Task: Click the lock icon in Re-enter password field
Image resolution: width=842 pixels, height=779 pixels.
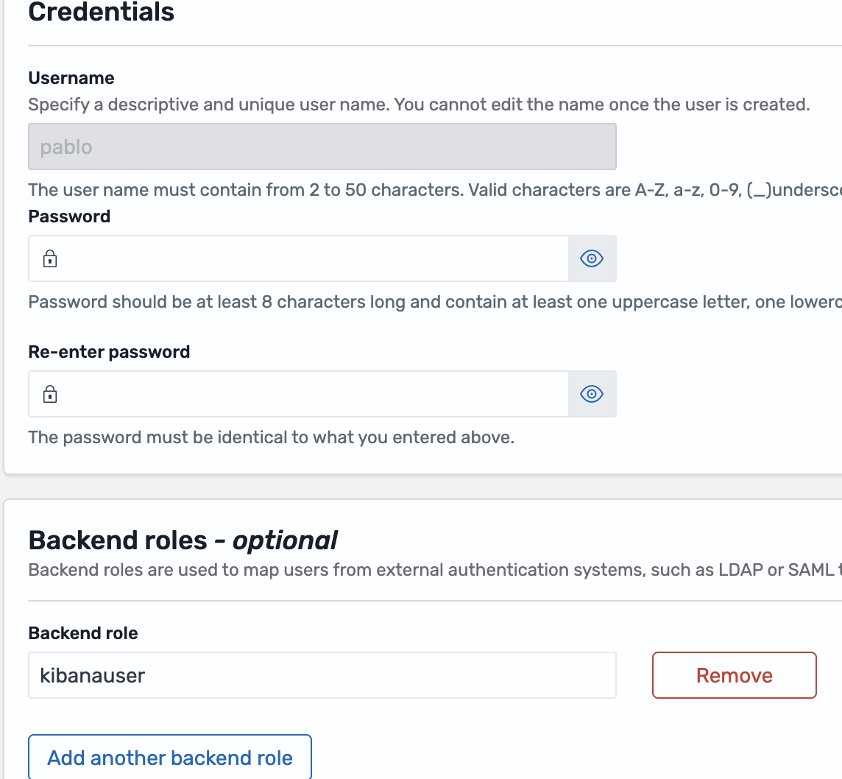Action: pos(49,394)
